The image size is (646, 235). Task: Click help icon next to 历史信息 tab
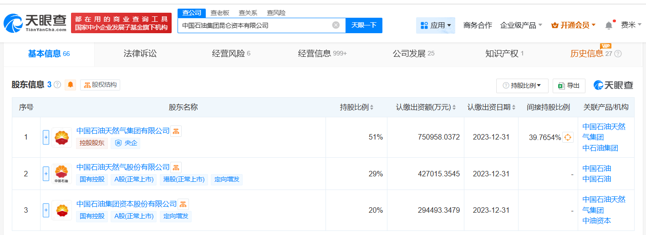(x=618, y=54)
